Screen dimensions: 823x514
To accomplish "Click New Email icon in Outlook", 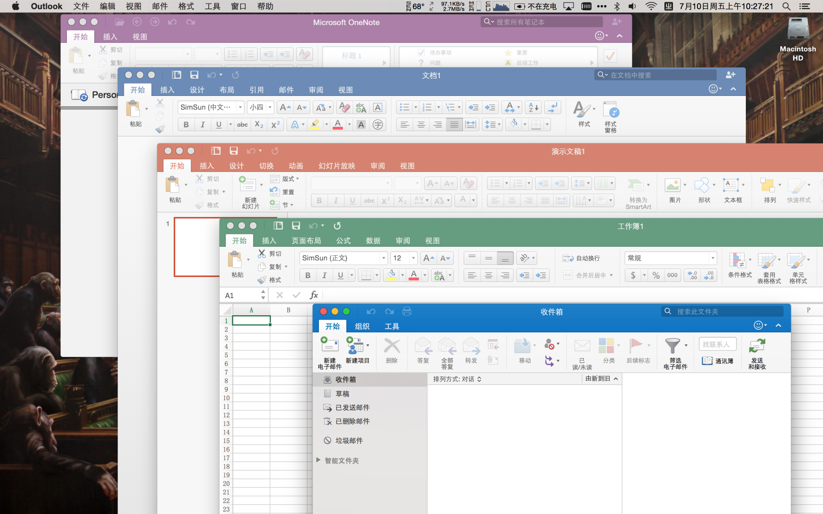I will click(x=330, y=346).
